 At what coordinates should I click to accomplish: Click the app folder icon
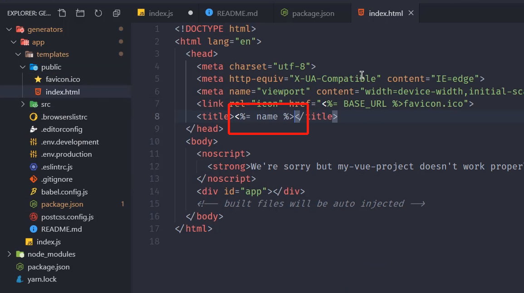point(25,42)
